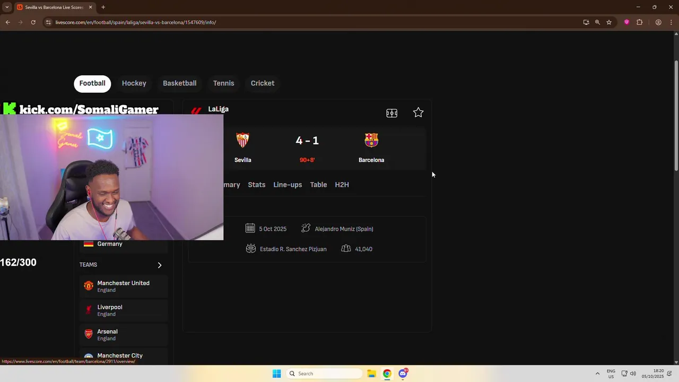Open the Chrome profile icon
Image resolution: width=679 pixels, height=382 pixels.
pyautogui.click(x=658, y=22)
